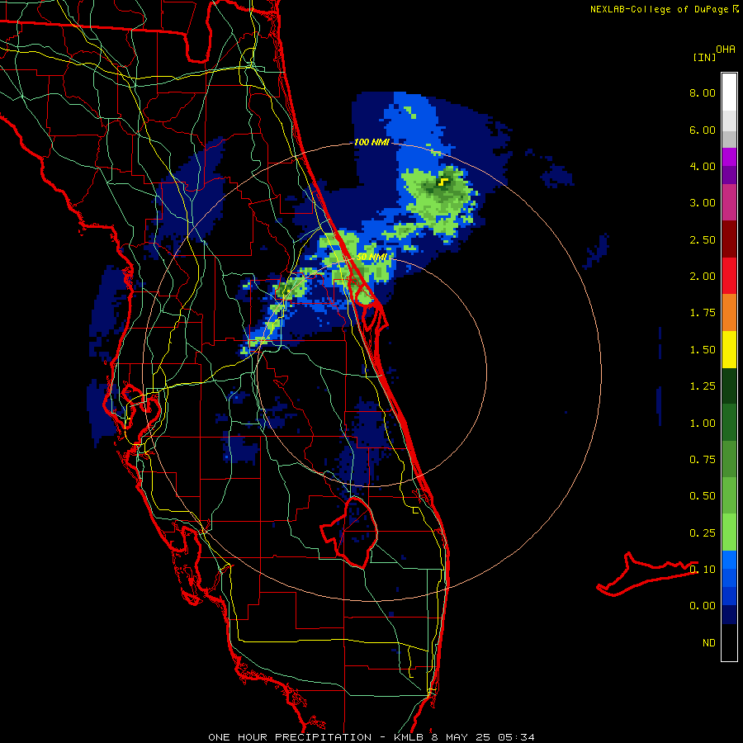Select the magenta swatch in the legend

(729, 157)
